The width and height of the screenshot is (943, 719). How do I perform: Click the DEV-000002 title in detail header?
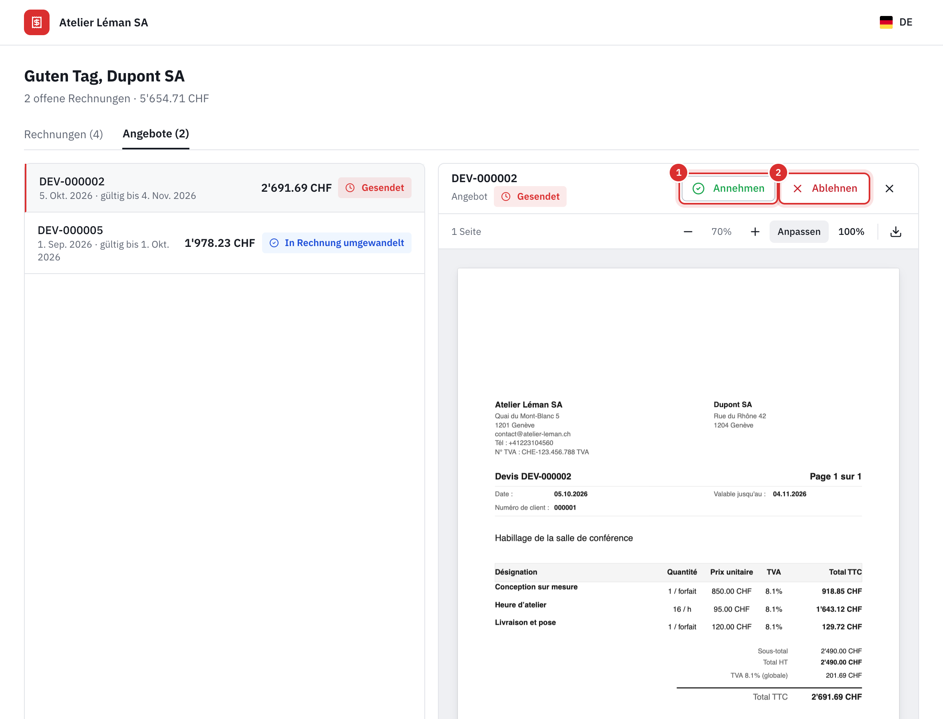(484, 178)
